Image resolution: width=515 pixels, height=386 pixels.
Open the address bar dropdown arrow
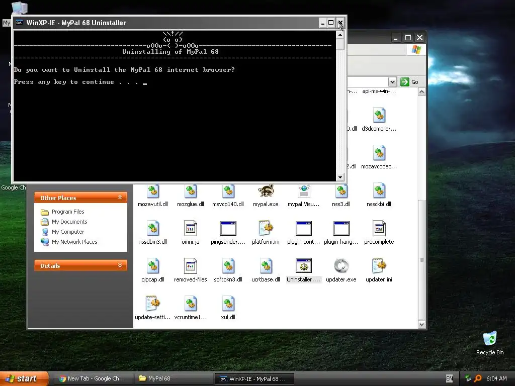(x=392, y=82)
